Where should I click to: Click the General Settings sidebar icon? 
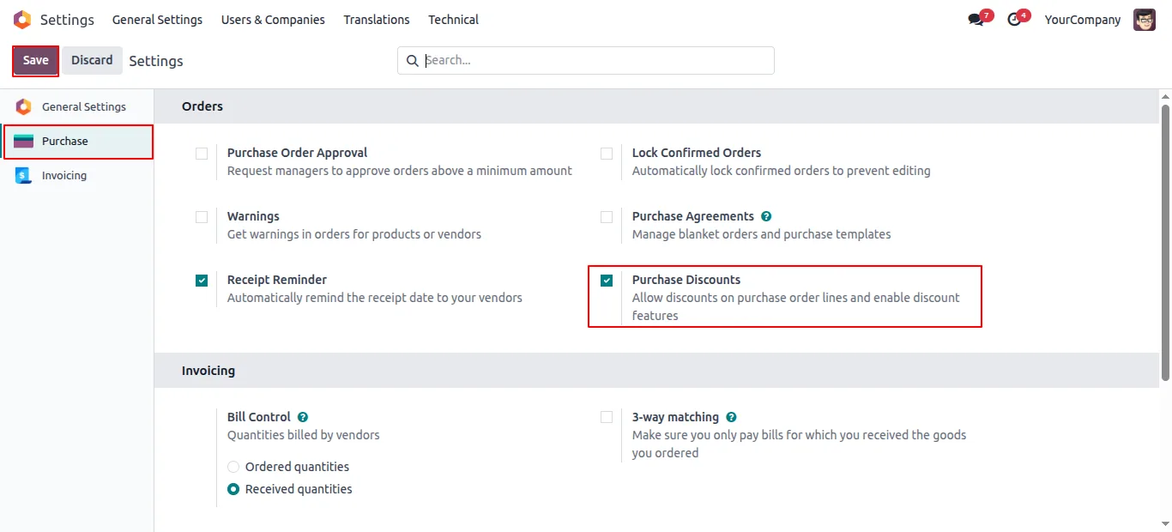(x=23, y=107)
